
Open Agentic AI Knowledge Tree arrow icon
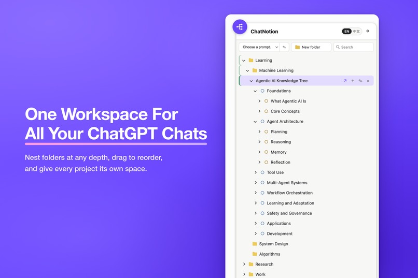coord(345,81)
